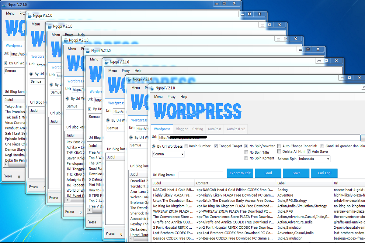Click the Ngopi title icon of the rearmost window

[4, 5]
